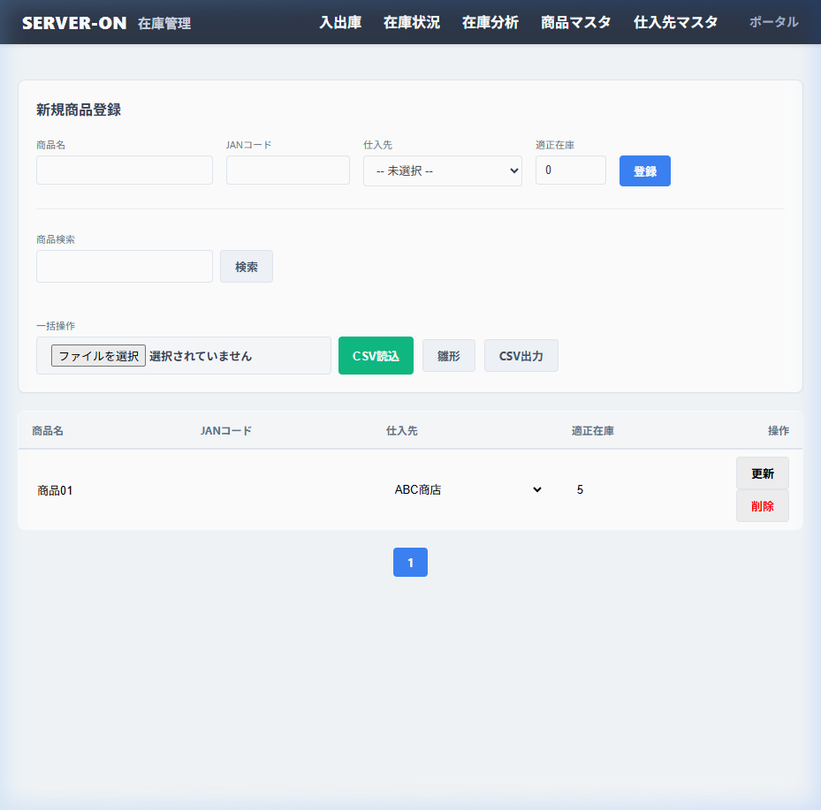This screenshot has height=810, width=821.
Task: Export data with the CSV出力 button
Action: [521, 355]
